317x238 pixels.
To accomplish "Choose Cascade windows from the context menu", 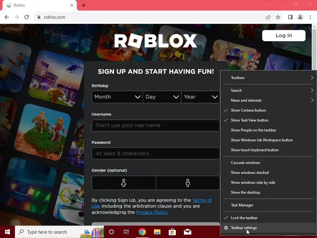I will 268,163.
